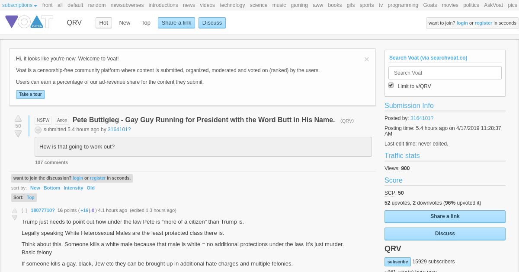Screen dimensions: 519x272
Task: Open the news subverse
Action: coord(189,5)
